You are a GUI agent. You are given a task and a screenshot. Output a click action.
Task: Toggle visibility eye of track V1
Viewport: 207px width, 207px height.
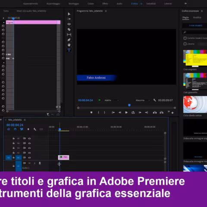coord(29,157)
